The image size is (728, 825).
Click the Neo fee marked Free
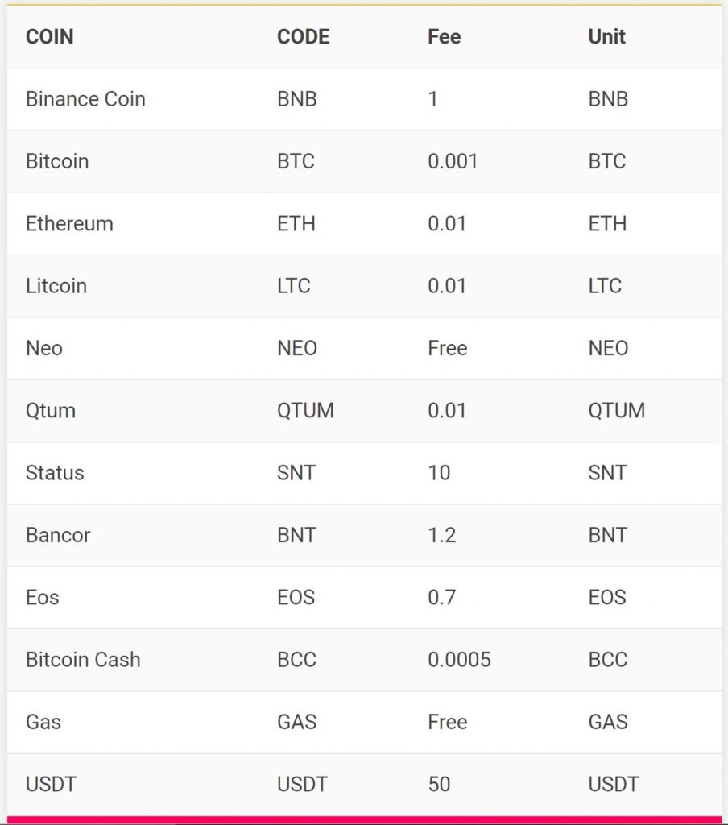[x=447, y=348]
